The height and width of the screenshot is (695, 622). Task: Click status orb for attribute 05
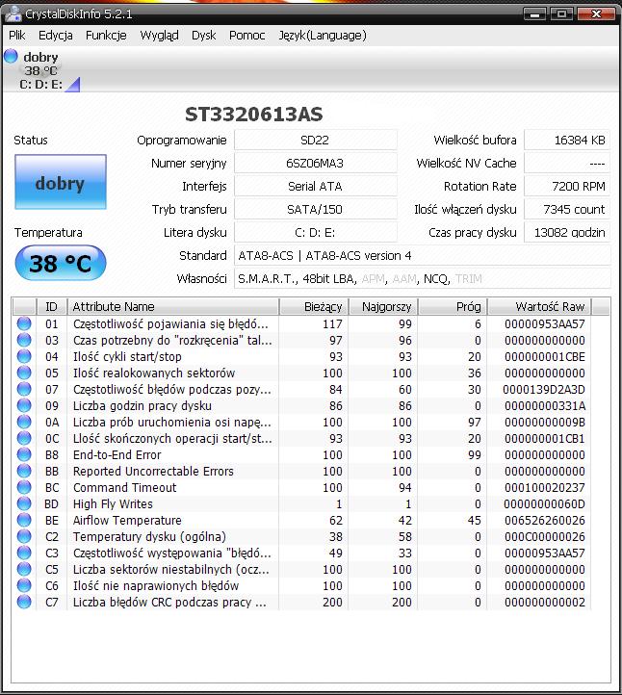[x=24, y=373]
